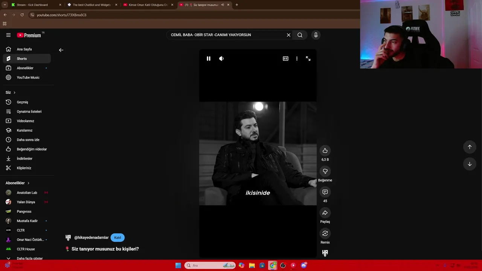Image resolution: width=482 pixels, height=271 pixels.
Task: Dislike the Short (Beğenme)
Action: (x=325, y=171)
